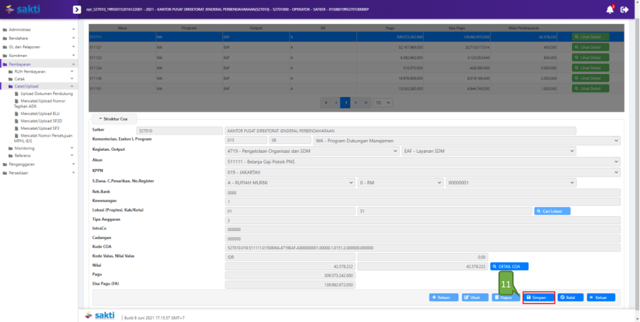This screenshot has height=322, width=640.
Task: Open the S.Dana dropdown showing RUPIAH MURNI
Action: (290, 182)
